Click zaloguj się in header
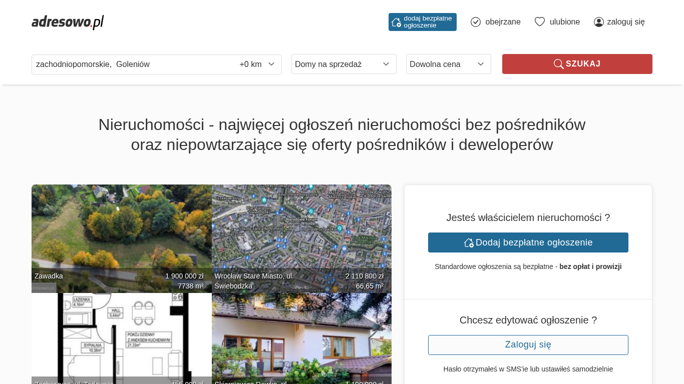Viewport: 684px width, 384px height. point(625,22)
